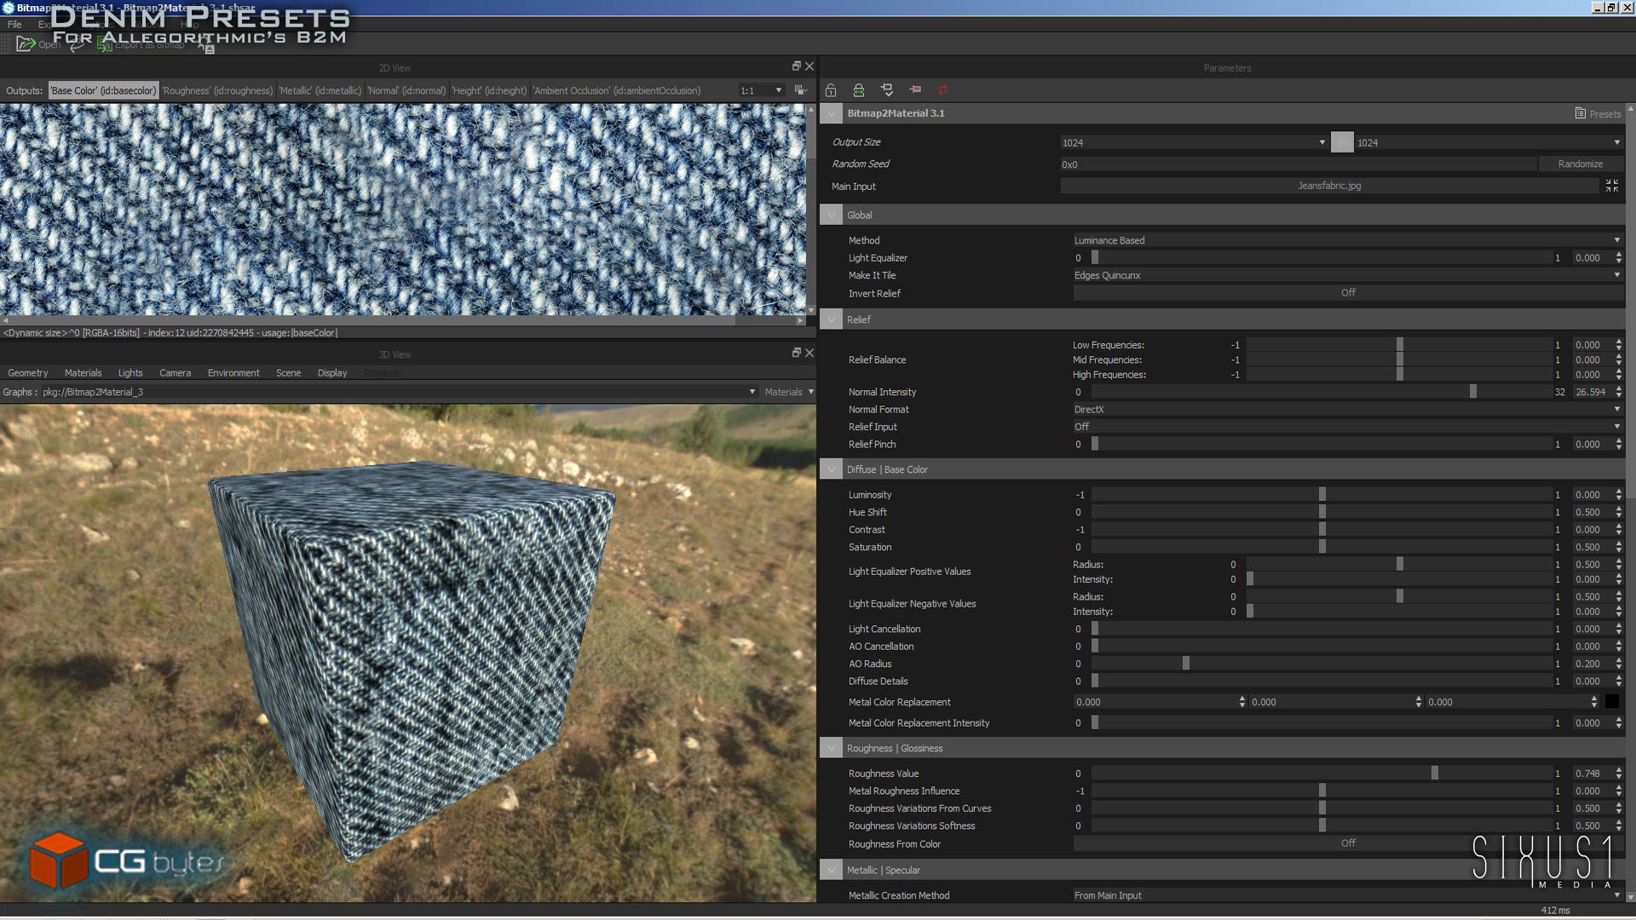Click the red pin icon in Parameters toolbar
The width and height of the screenshot is (1636, 920).
(x=915, y=89)
